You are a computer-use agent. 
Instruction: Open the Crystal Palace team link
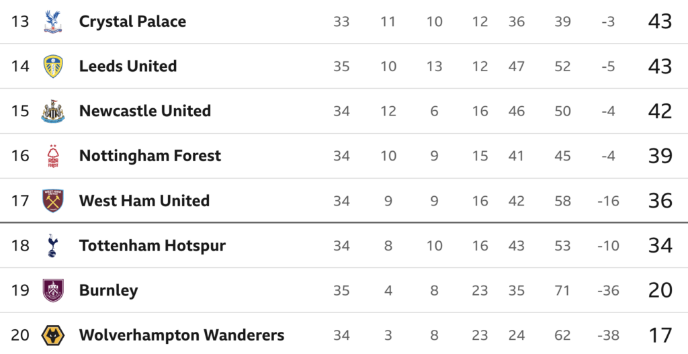pos(132,21)
